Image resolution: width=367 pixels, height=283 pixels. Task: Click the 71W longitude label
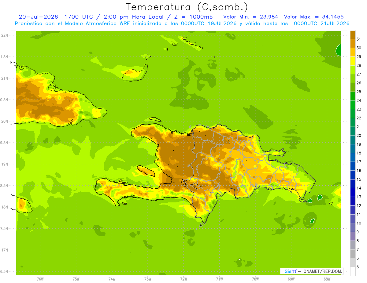coord(219,279)
